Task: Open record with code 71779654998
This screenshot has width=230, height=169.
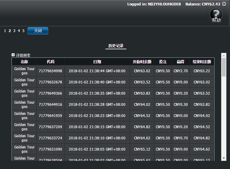Action: click(x=50, y=71)
